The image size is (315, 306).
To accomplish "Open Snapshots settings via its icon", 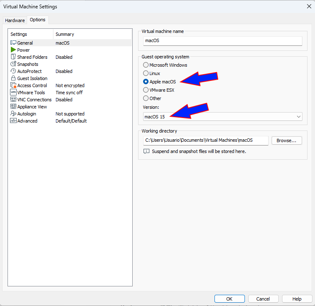I will (13, 64).
